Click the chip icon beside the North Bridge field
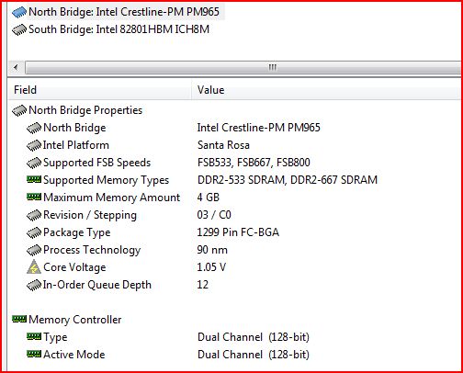Screen dimensions: 463x373 pyautogui.click(x=34, y=128)
